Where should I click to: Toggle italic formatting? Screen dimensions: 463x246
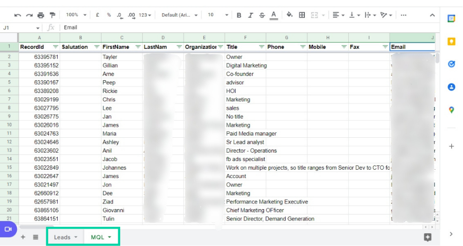[250, 15]
